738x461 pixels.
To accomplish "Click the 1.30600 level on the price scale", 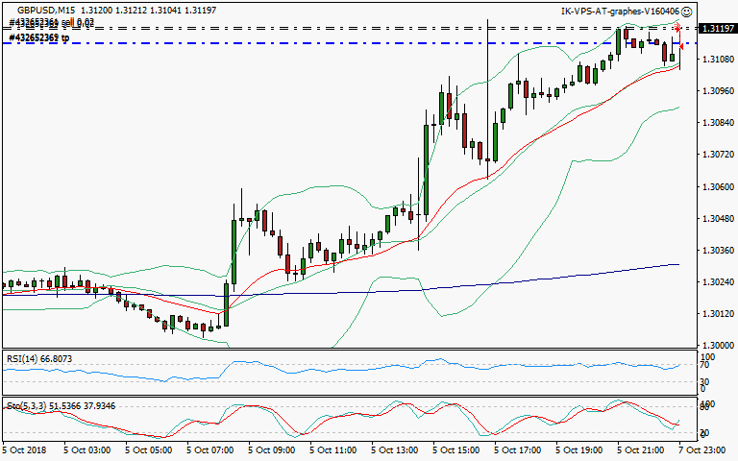I will point(714,187).
